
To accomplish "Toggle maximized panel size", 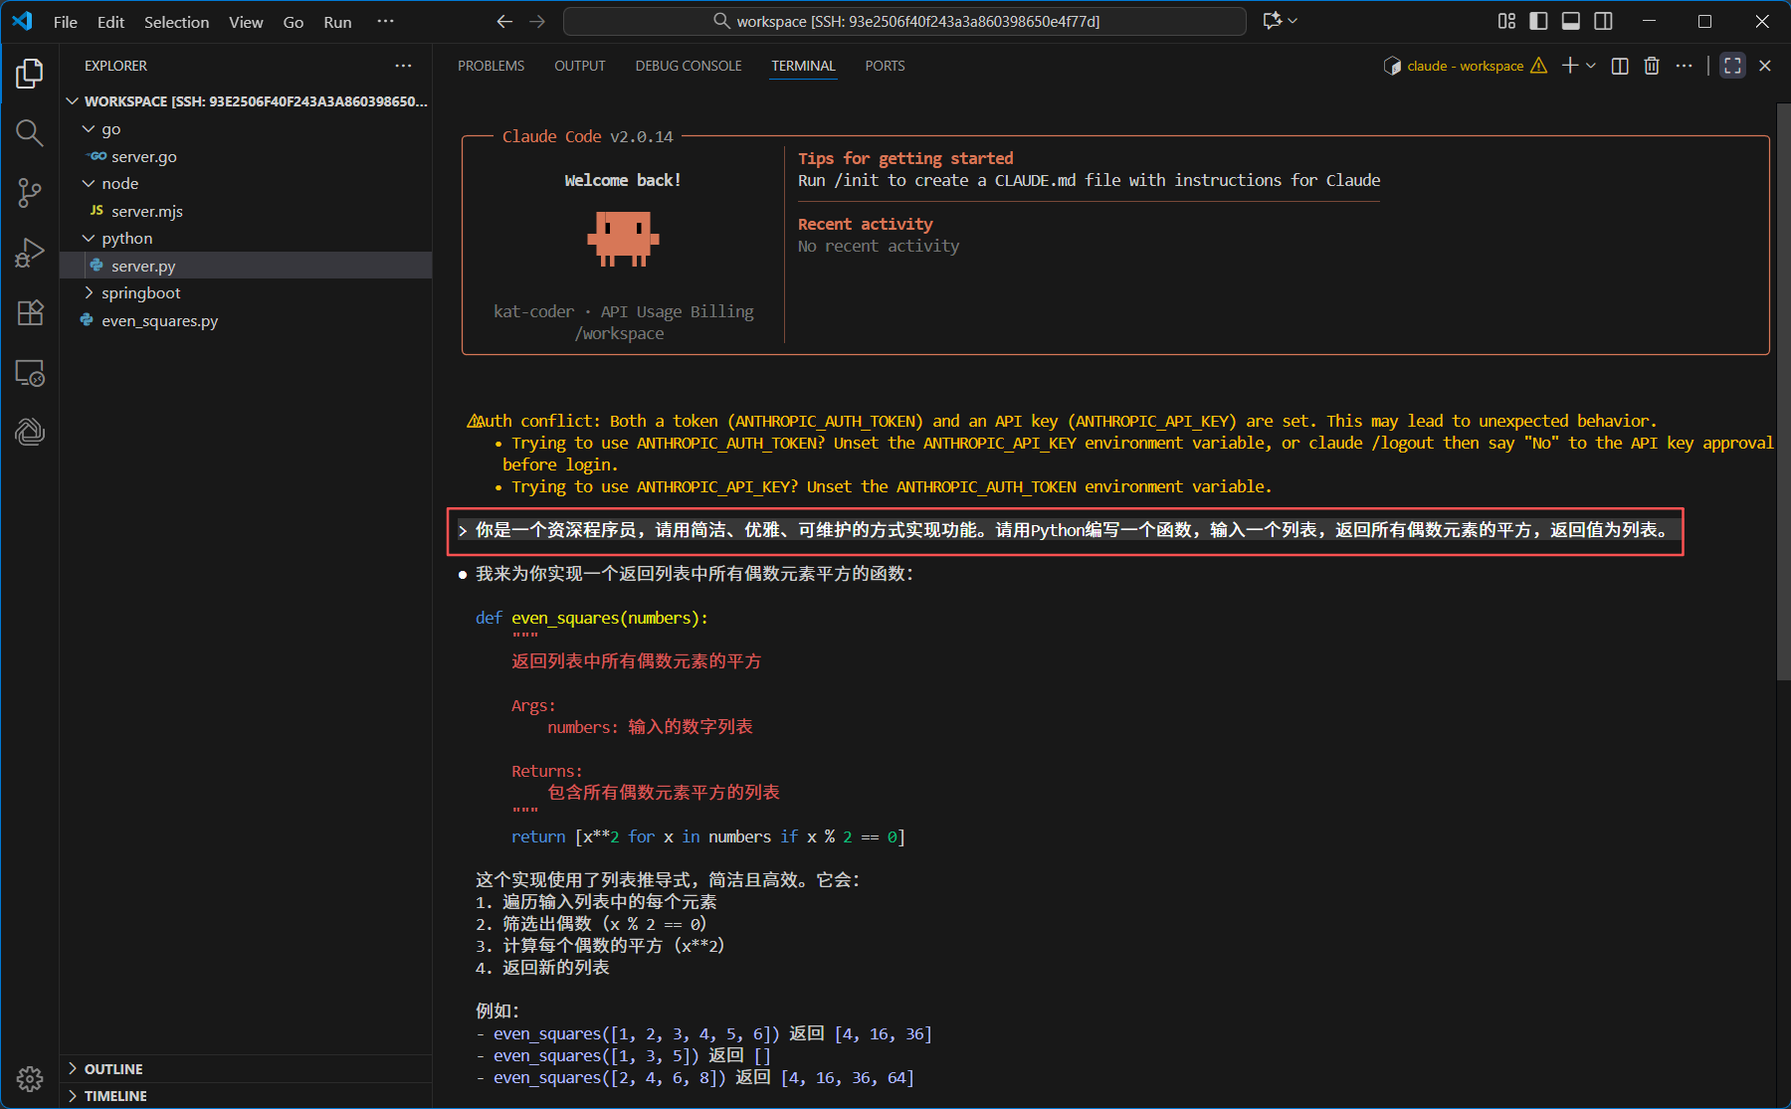I will pos(1732,66).
